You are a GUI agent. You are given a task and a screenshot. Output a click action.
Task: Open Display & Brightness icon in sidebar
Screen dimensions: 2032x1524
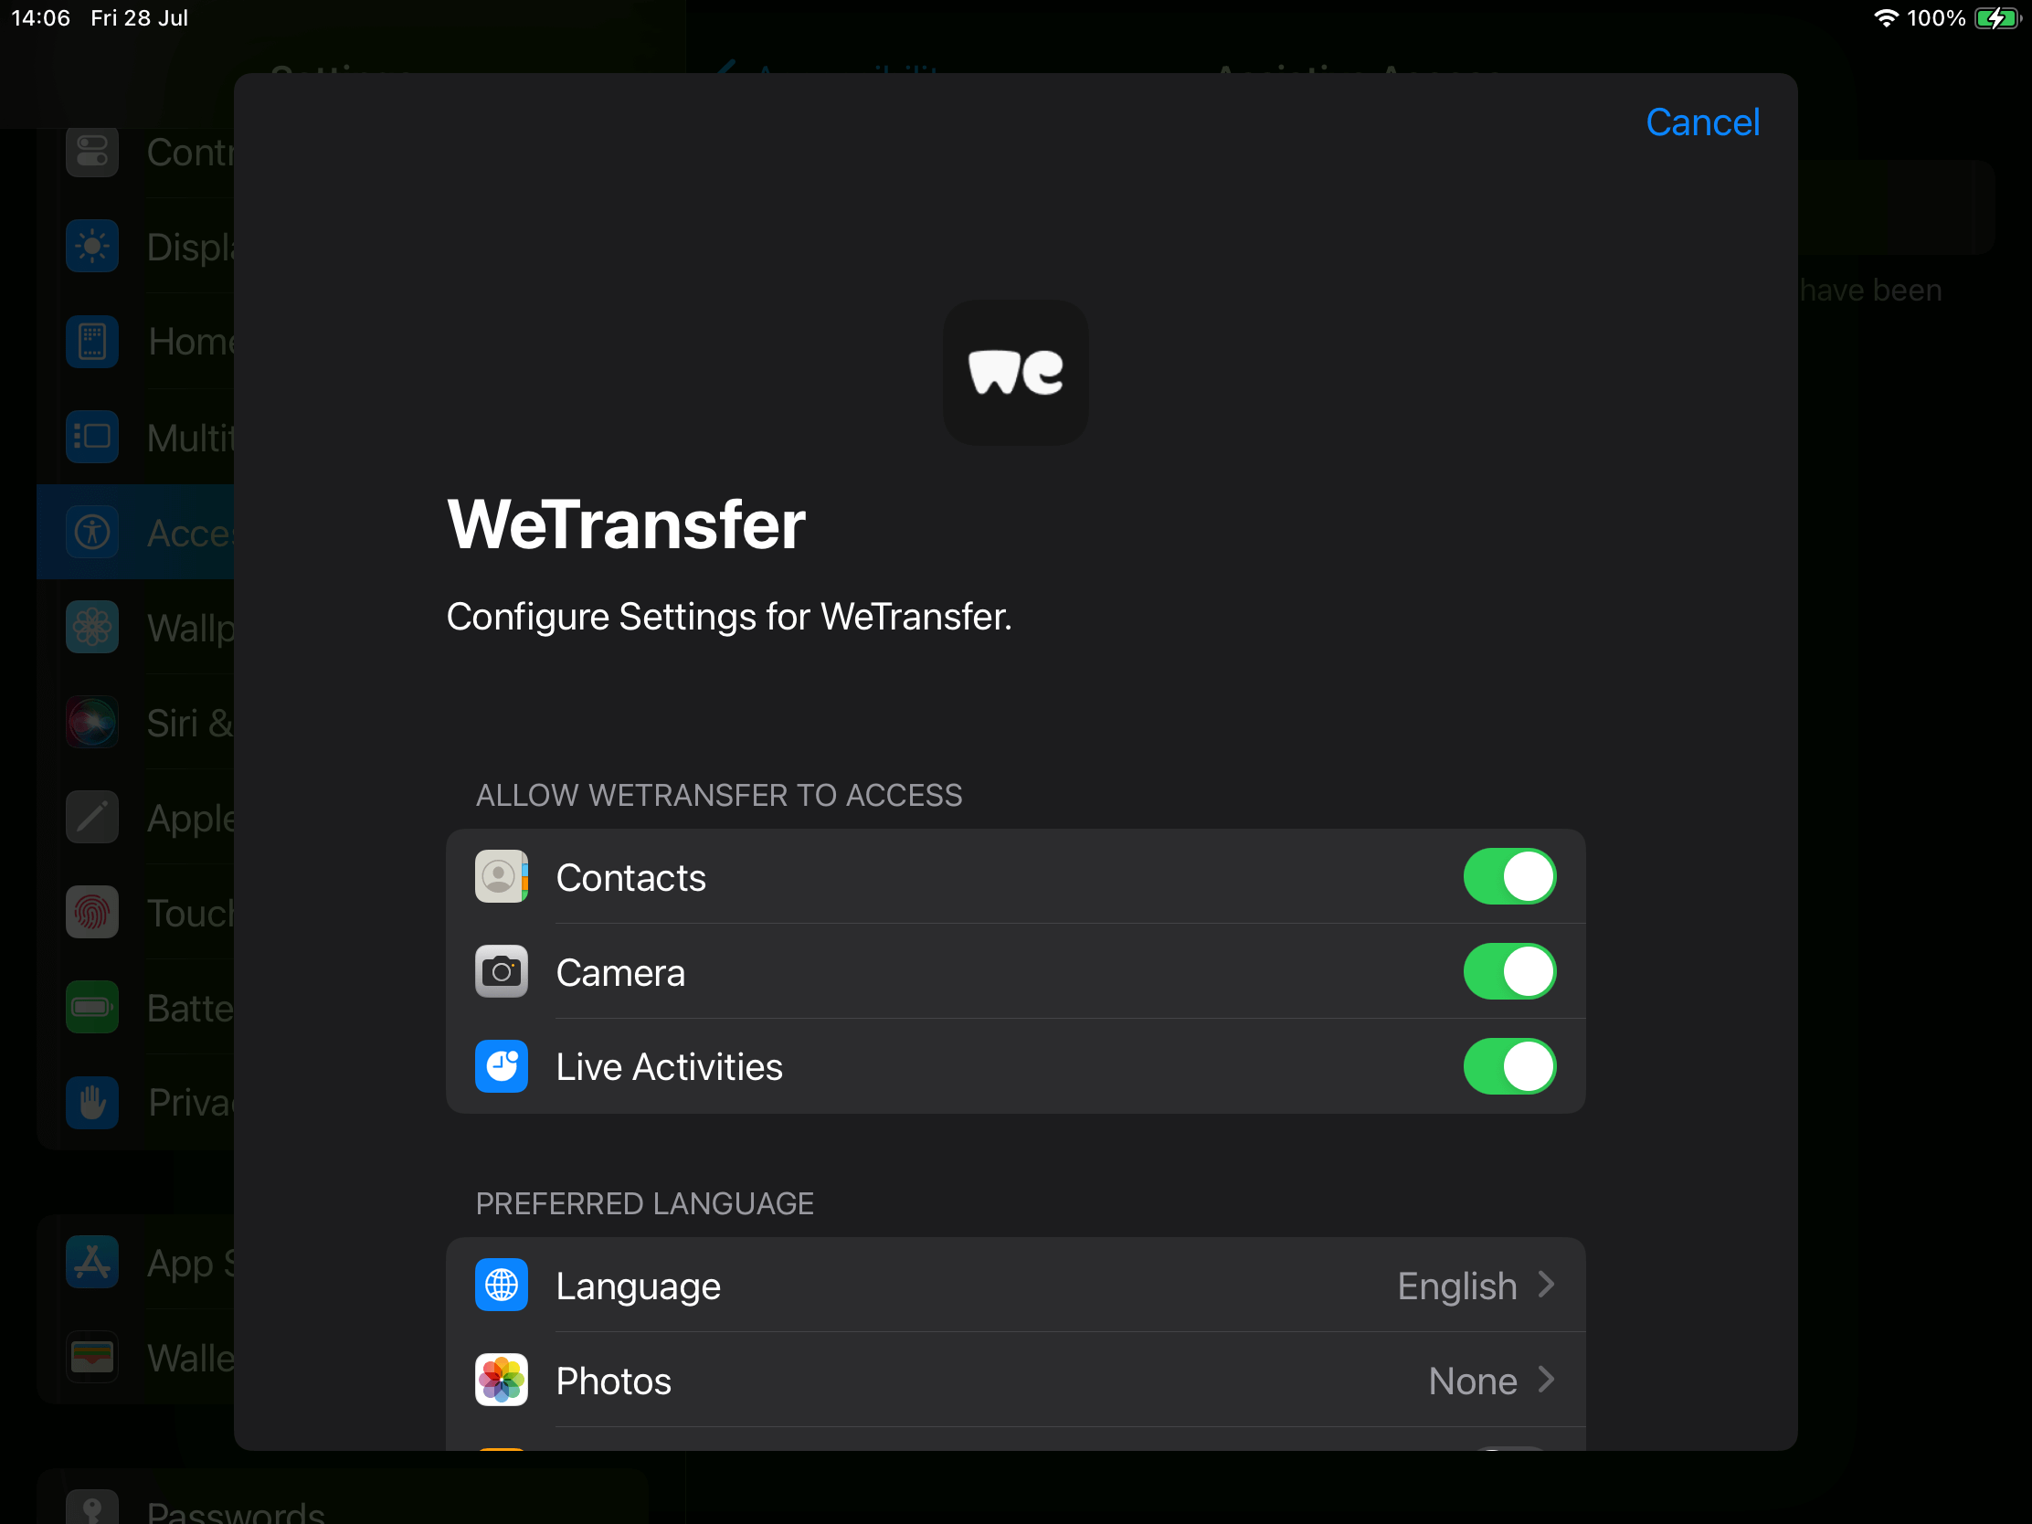92,246
